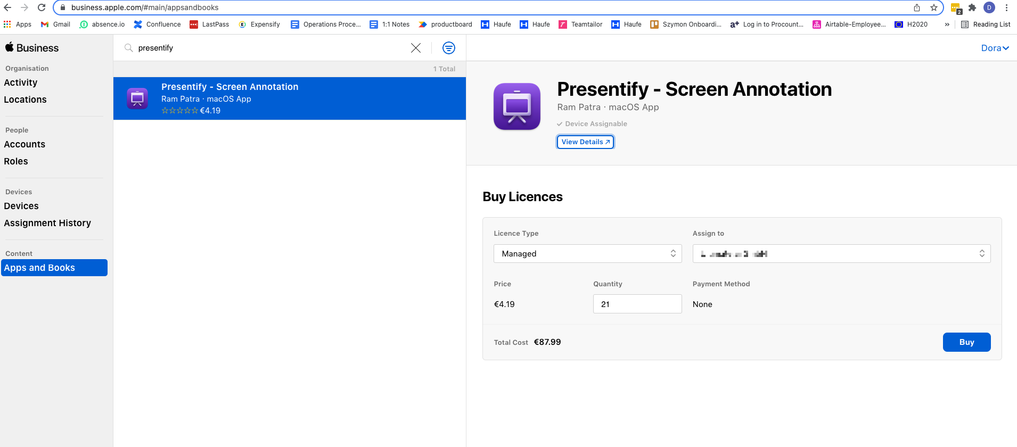This screenshot has height=447, width=1017.
Task: Select Apps and Books in the sidebar
Action: click(54, 268)
